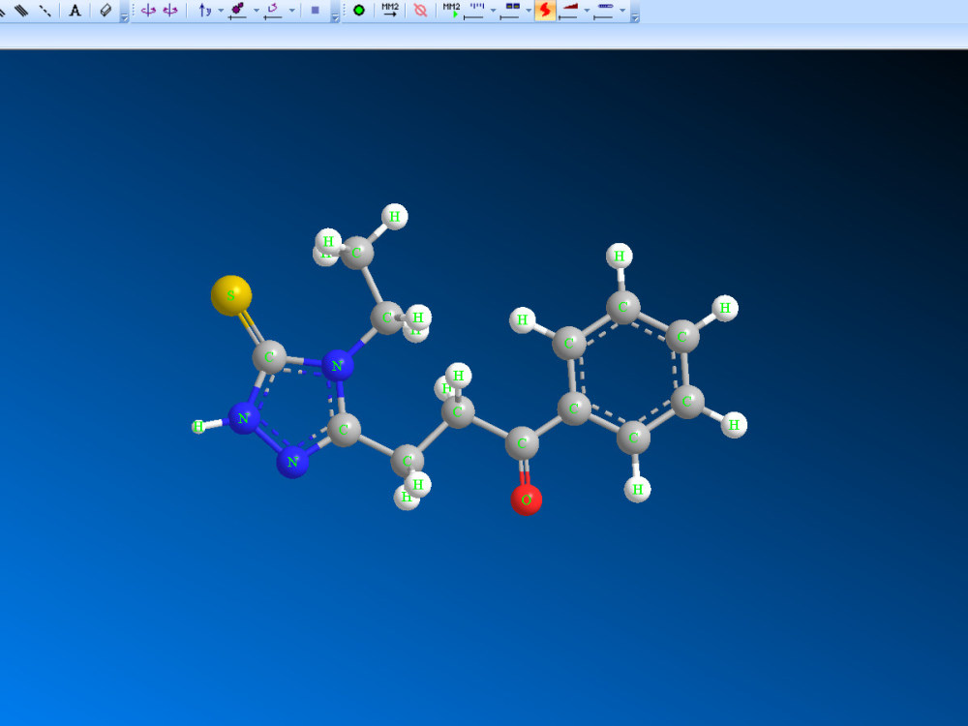Screen dimensions: 968x726
Task: Start an MM2 energy minimization
Action: (389, 10)
